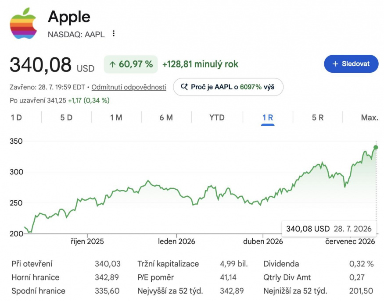Viewport: 384px width, 301px height.
Task: Click the Horní hranice value 342,89
Action: pos(107,277)
